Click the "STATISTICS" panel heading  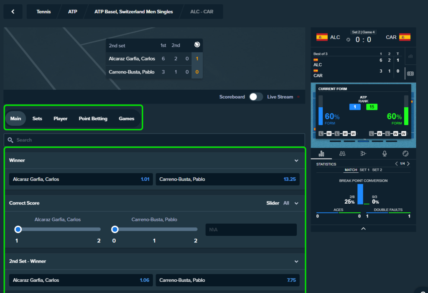(326, 164)
